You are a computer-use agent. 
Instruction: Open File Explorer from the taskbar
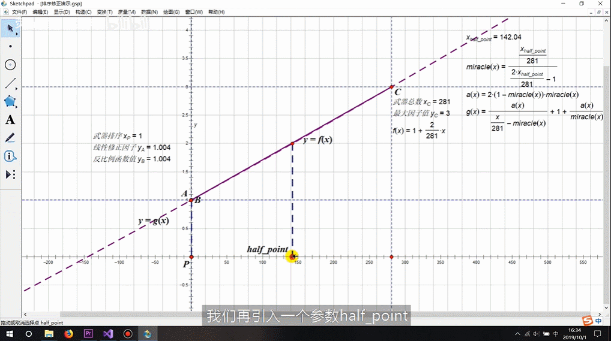tap(49, 334)
